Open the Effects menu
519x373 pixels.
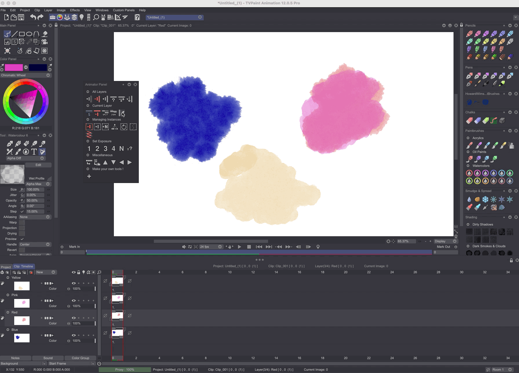pyautogui.click(x=75, y=10)
